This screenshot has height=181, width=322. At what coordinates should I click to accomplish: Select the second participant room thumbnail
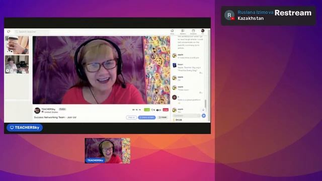17,64
